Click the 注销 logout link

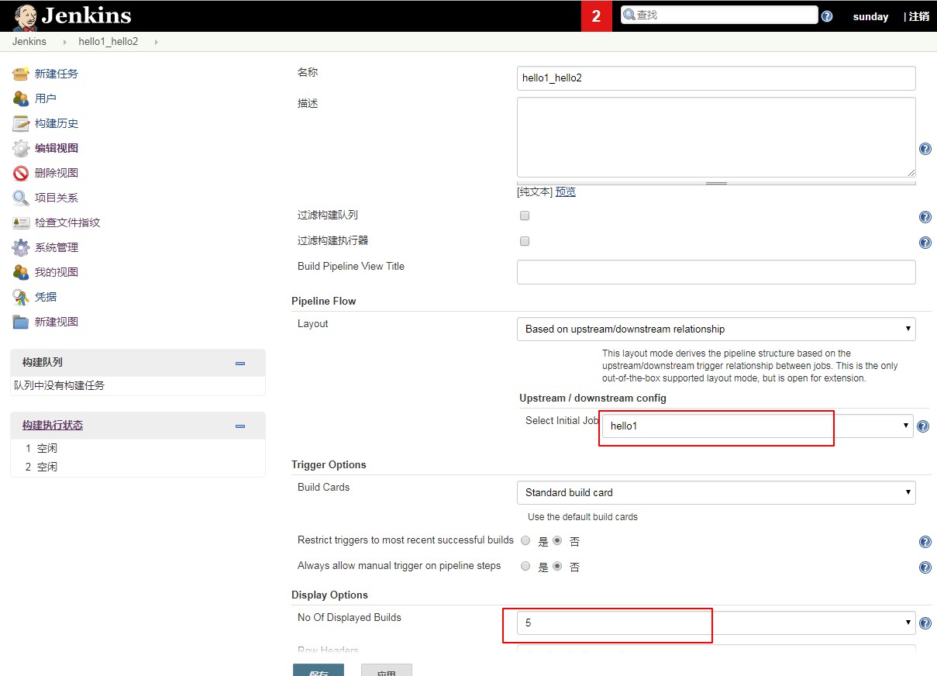tap(918, 16)
